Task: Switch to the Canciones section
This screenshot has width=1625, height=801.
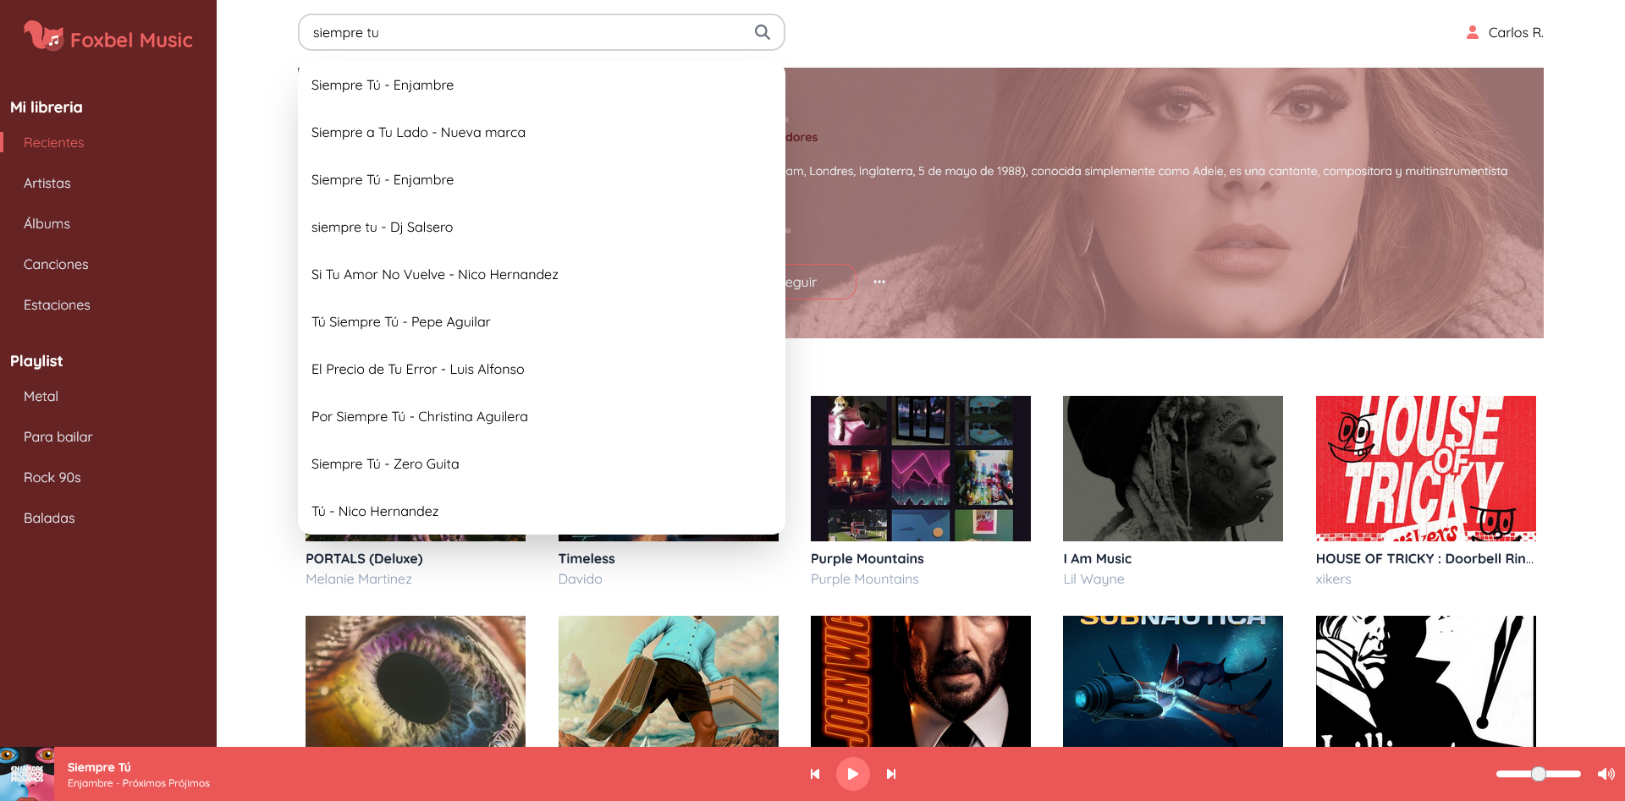Action: coord(56,264)
